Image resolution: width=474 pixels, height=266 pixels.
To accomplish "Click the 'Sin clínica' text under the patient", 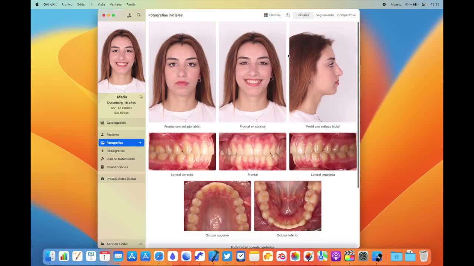I will (x=121, y=113).
